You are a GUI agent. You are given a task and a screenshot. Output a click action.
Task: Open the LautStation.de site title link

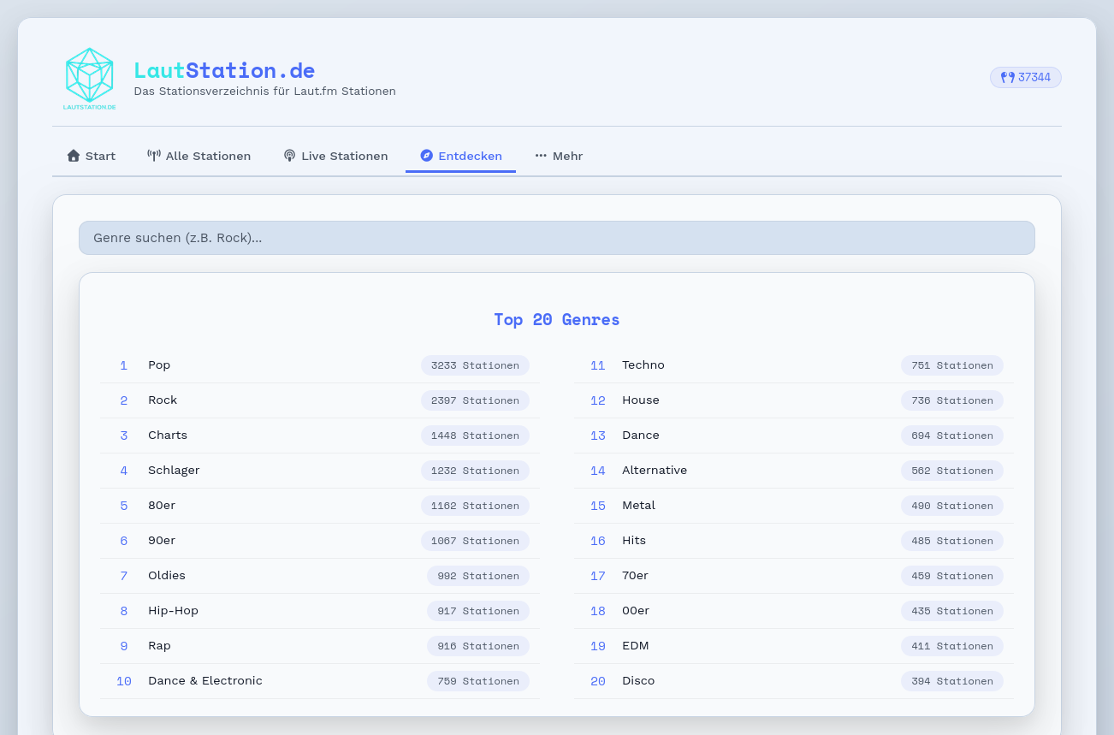[224, 70]
